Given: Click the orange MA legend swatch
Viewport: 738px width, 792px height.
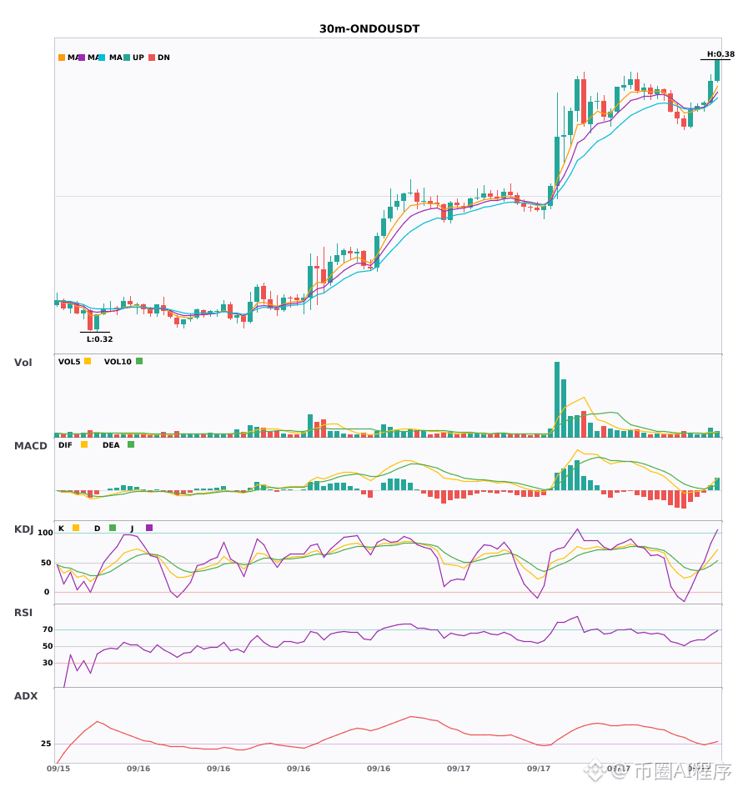Looking at the screenshot, I should 62,58.
